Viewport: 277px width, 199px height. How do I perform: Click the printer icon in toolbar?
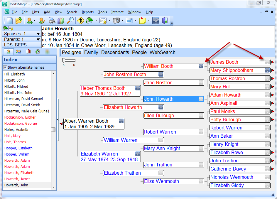pyautogui.click(x=52, y=21)
